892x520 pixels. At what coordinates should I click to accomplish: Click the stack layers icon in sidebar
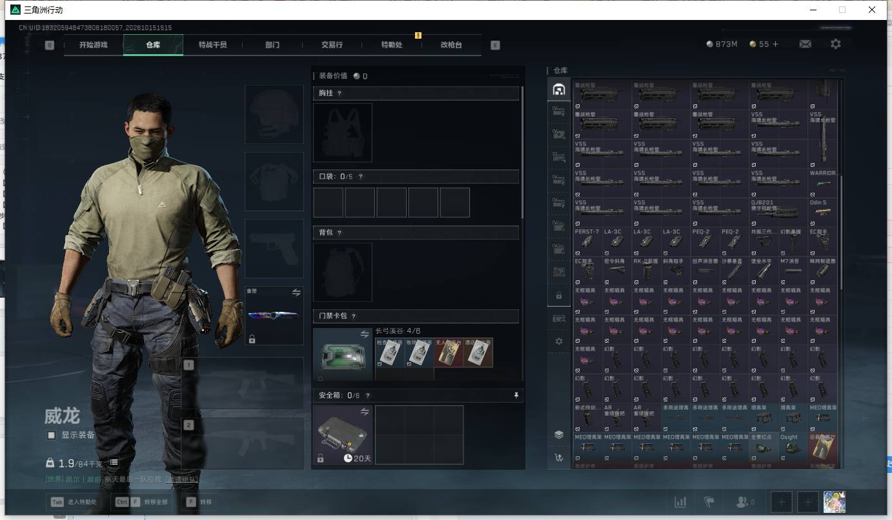pos(559,434)
